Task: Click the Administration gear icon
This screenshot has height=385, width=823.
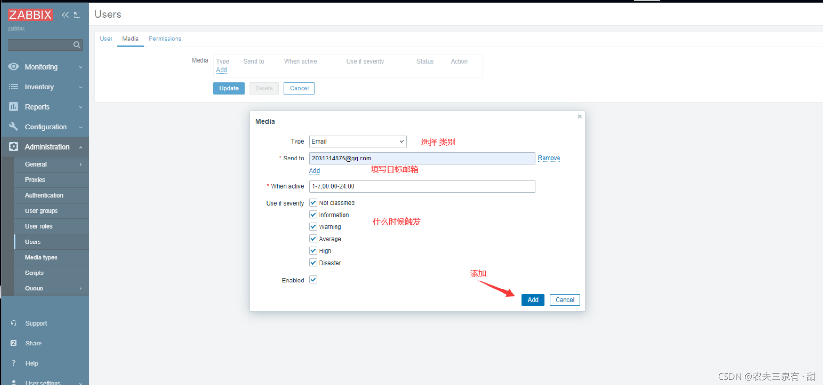Action: [x=14, y=147]
